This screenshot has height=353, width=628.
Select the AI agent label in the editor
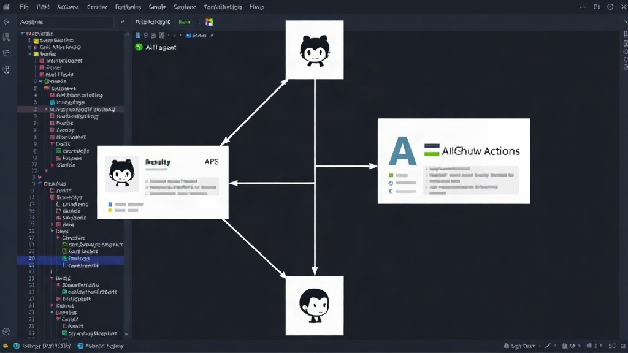coord(161,47)
